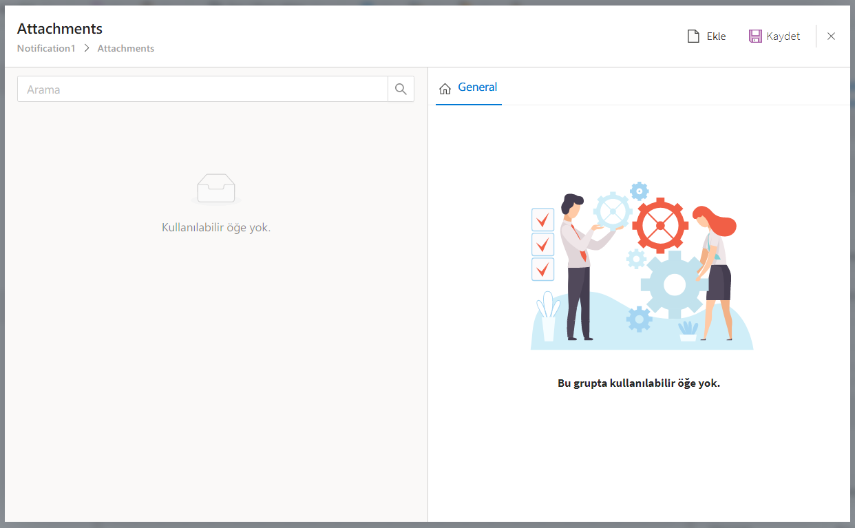Click the 'Bu grupta kullanılabilir öğe yok.' text
This screenshot has width=855, height=528.
(639, 383)
